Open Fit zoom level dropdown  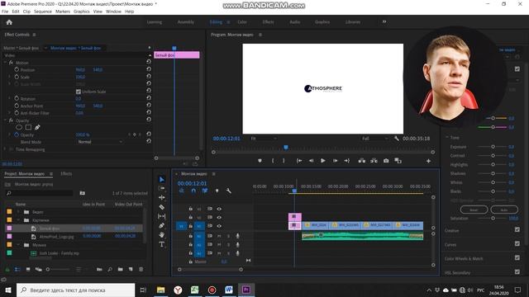264,139
